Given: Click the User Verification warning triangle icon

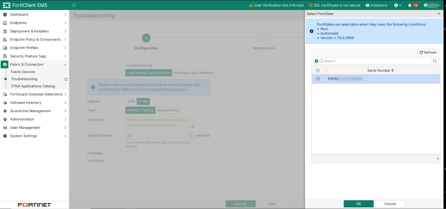Looking at the screenshot, I should click(251, 5).
